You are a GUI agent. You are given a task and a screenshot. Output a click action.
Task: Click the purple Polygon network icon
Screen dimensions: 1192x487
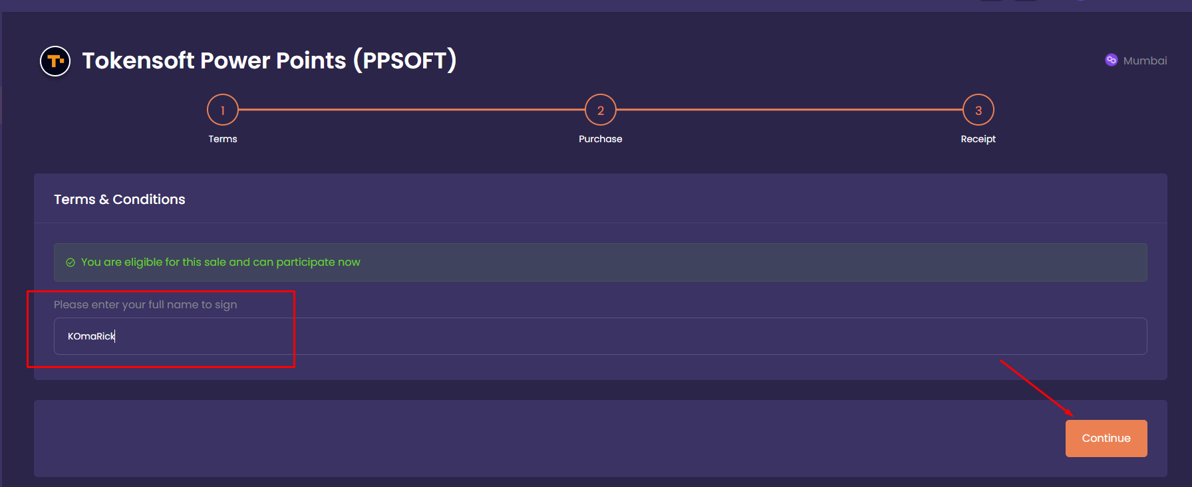point(1111,60)
